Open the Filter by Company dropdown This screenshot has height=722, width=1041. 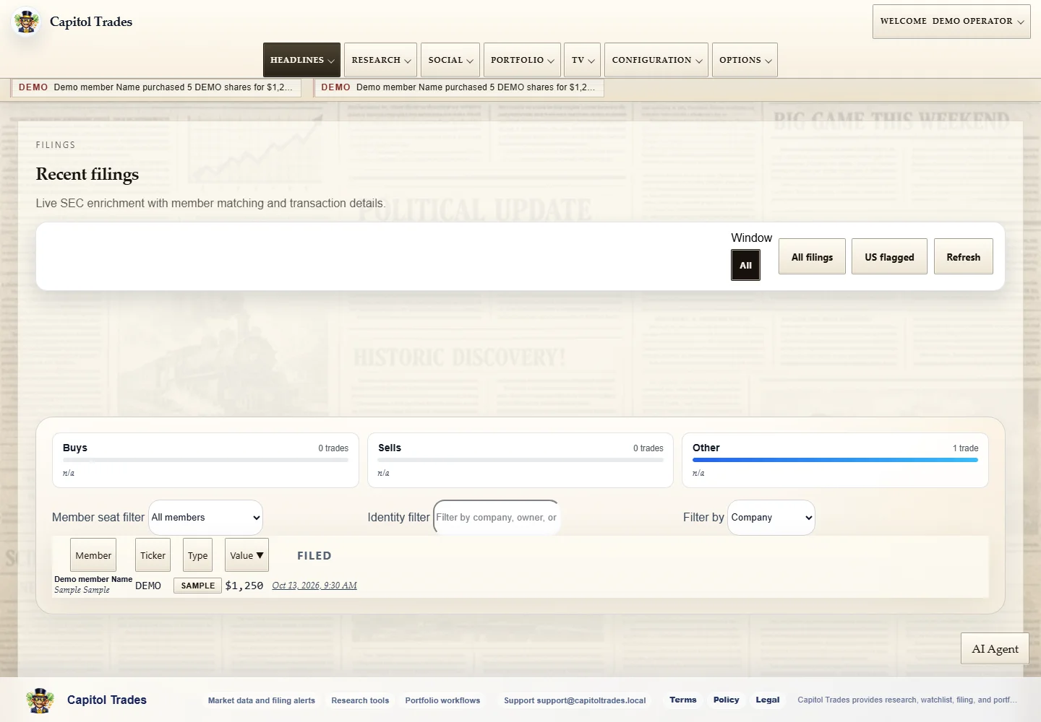click(x=771, y=518)
